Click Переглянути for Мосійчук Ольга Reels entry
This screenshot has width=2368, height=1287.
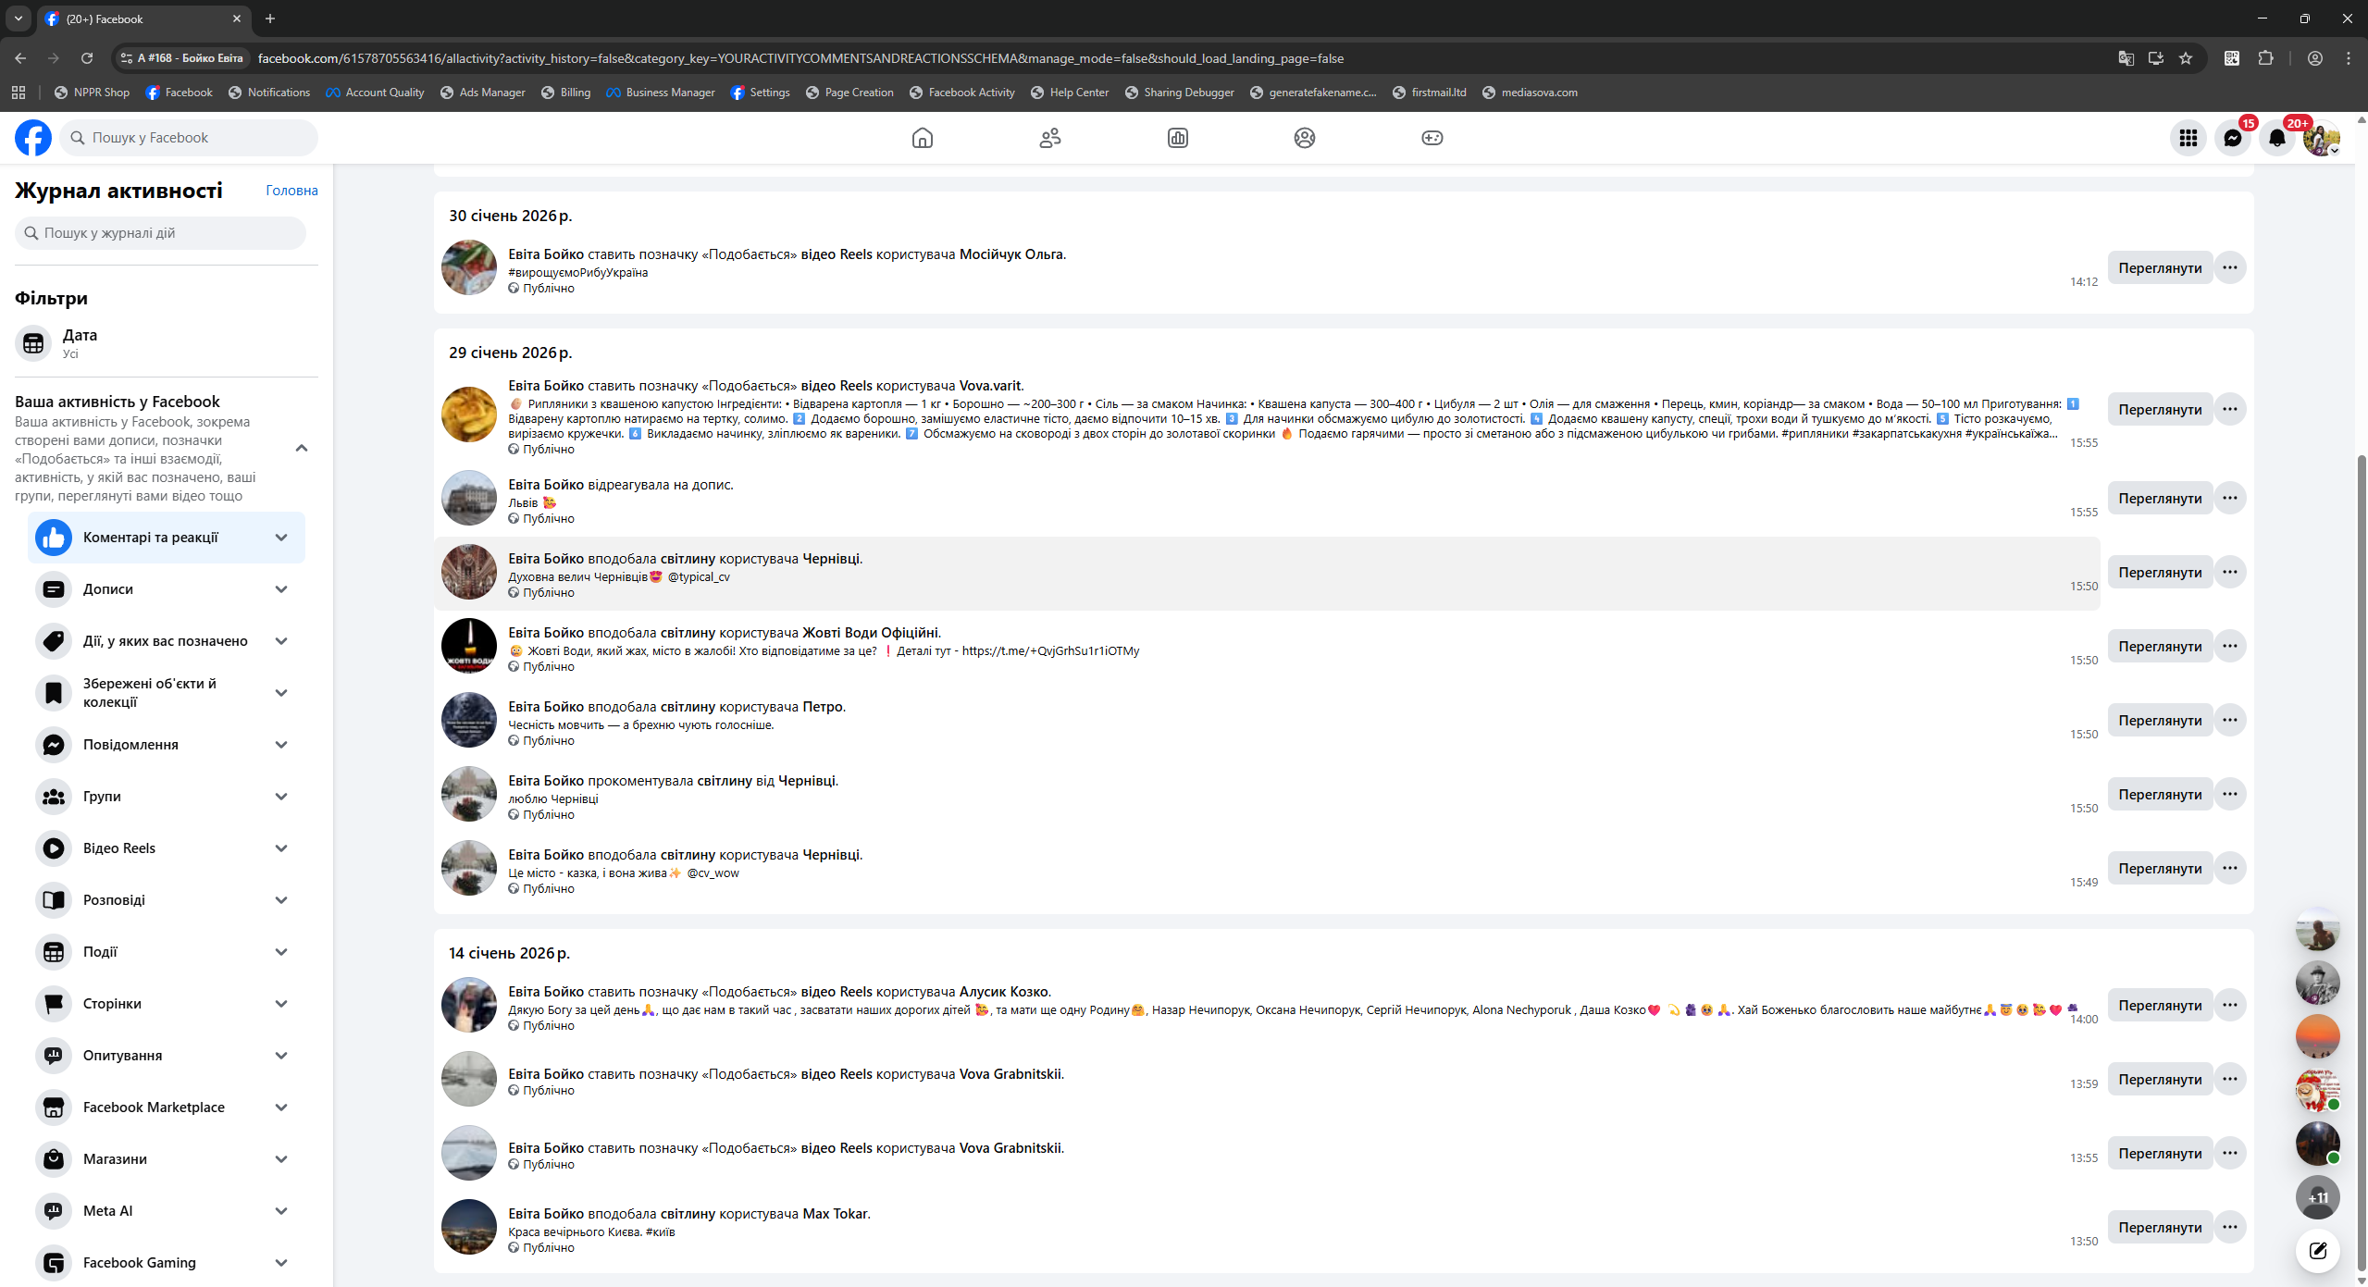[x=2159, y=268]
